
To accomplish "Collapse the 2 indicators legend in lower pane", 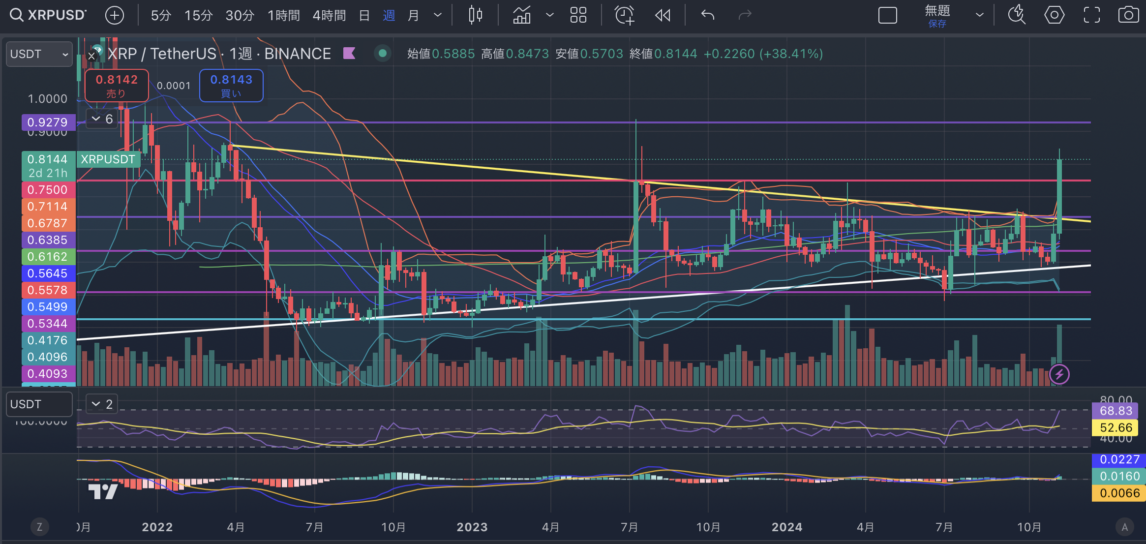I will [102, 404].
